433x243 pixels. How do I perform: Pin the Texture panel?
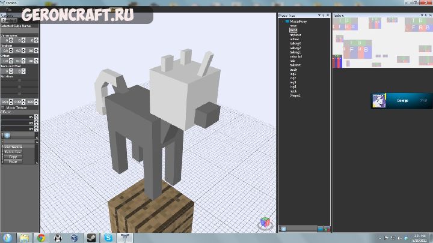[426, 16]
